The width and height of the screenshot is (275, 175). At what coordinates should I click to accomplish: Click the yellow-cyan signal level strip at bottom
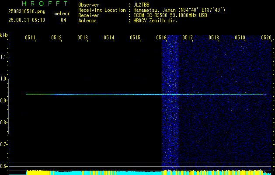(x=140, y=172)
